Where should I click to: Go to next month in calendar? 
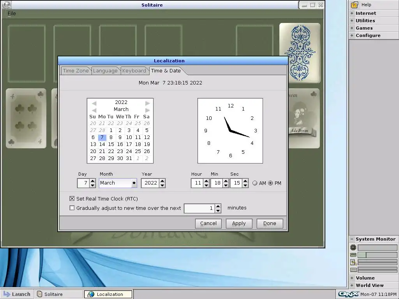[147, 110]
